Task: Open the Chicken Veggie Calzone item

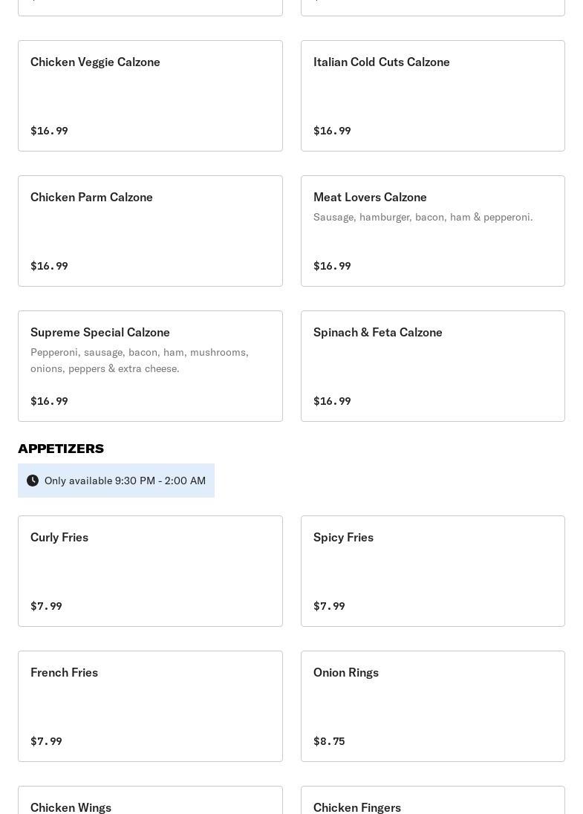Action: (150, 96)
